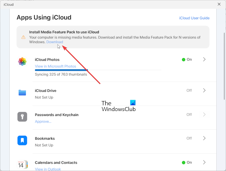This screenshot has height=171, width=226.
Task: Open the iCloud User Guide link
Action: pos(194,18)
